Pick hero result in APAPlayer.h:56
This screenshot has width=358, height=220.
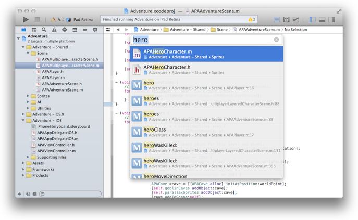tap(207, 85)
